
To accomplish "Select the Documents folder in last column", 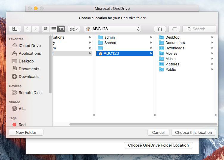I will coord(186,43).
